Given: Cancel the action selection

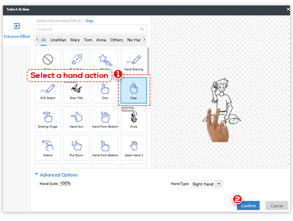Looking at the screenshot, I should pyautogui.click(x=277, y=206).
